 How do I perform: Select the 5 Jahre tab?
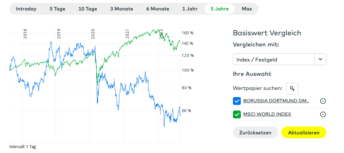point(220,9)
